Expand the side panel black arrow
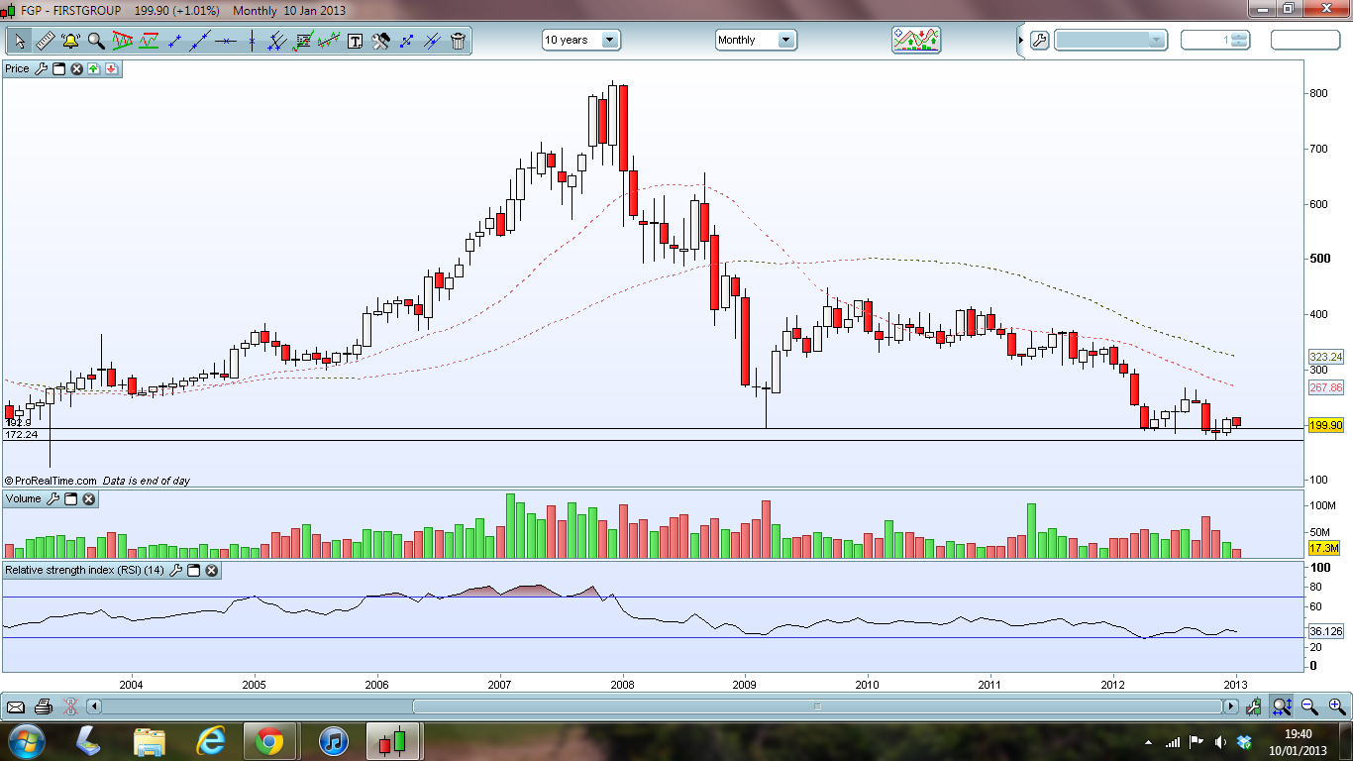 pos(1021,41)
